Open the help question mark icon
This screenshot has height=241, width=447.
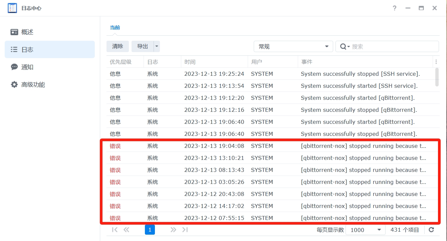[x=395, y=8]
